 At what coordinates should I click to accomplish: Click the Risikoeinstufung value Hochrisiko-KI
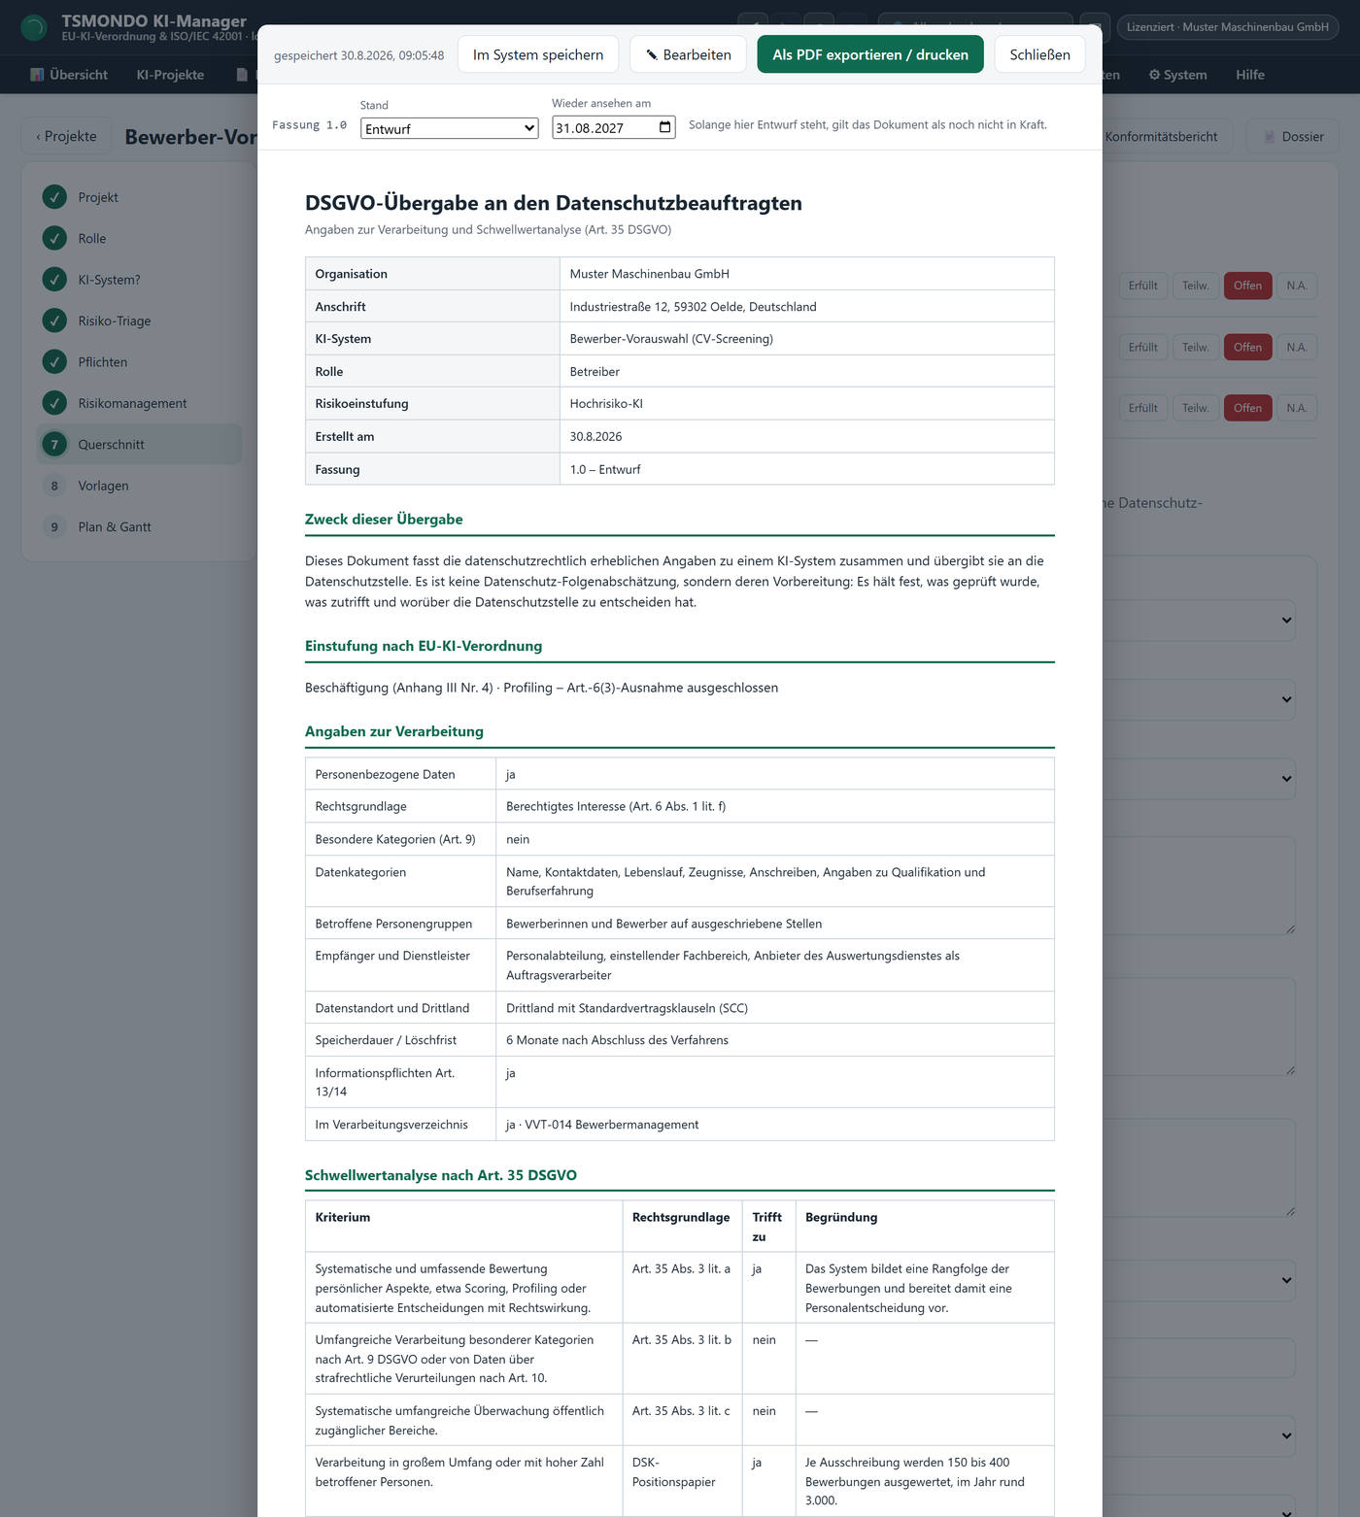[x=606, y=404]
